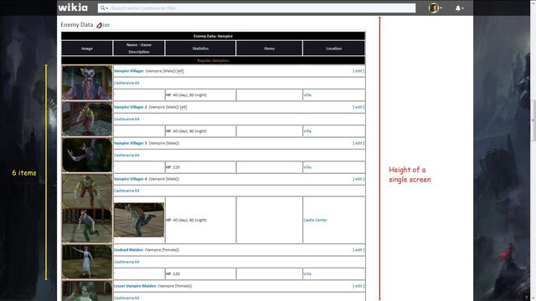View the Lesser Vampire Maiden thumbnail
The image size is (536, 301).
pos(87,291)
